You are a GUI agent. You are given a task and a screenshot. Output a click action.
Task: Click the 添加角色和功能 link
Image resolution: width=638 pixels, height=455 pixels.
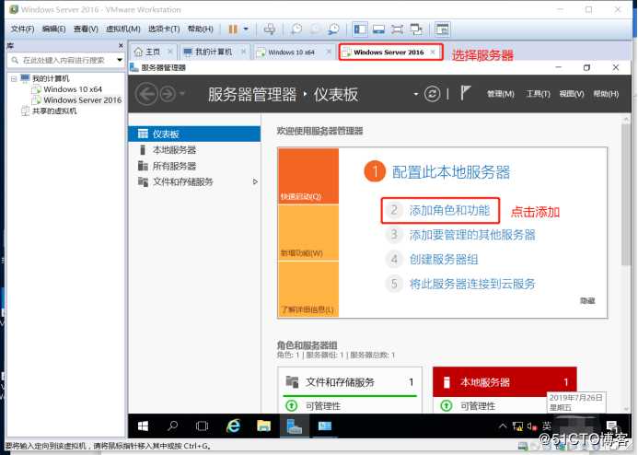point(449,210)
